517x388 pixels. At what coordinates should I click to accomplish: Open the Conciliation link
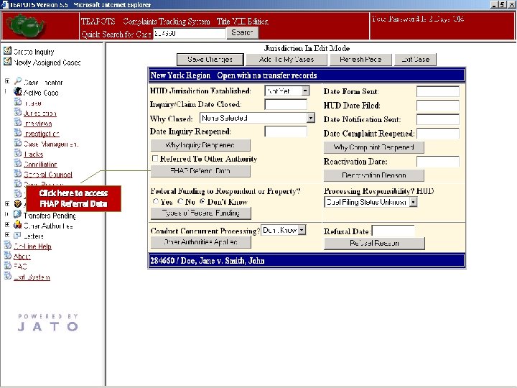coord(40,165)
